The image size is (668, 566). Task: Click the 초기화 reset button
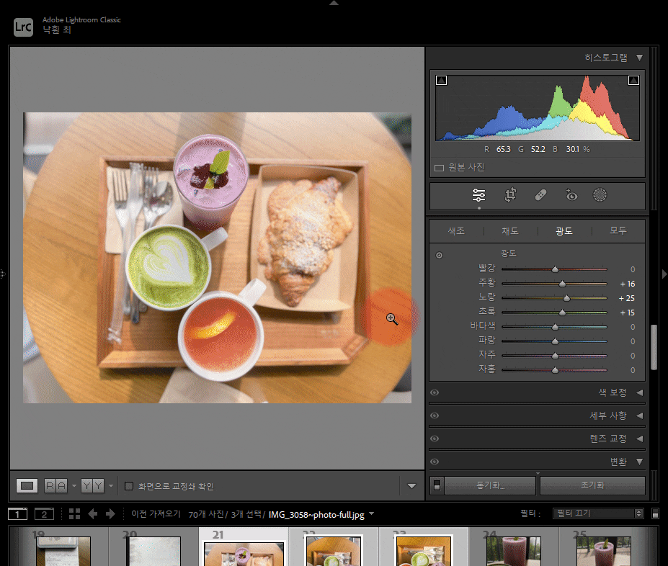coord(592,485)
